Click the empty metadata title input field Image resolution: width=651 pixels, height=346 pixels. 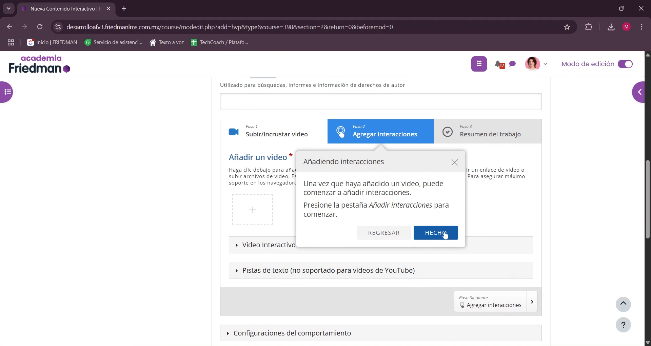[381, 102]
